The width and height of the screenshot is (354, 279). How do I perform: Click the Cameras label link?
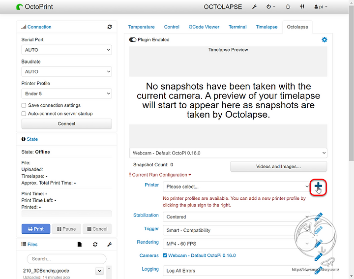[149, 255]
